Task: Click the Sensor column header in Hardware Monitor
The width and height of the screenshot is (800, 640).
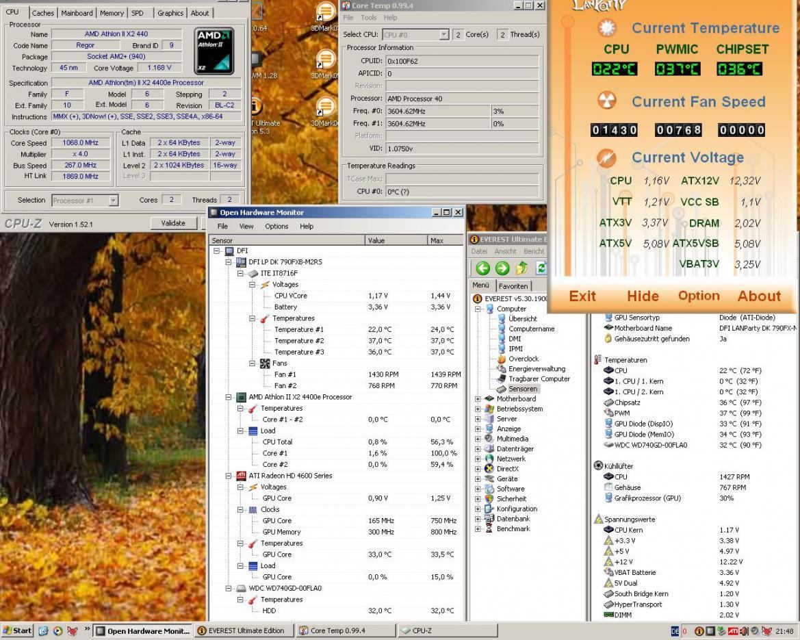Action: 287,240
